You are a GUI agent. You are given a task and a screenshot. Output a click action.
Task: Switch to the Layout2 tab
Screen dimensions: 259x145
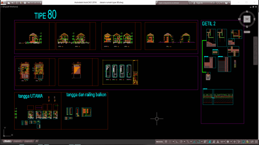point(29,141)
